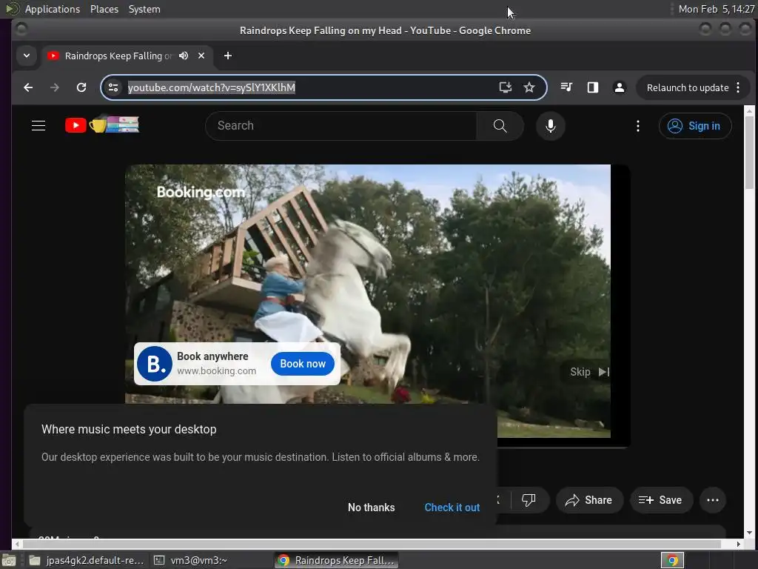Expand the tab search dropdown arrow
This screenshot has height=569, width=758.
pos(27,56)
